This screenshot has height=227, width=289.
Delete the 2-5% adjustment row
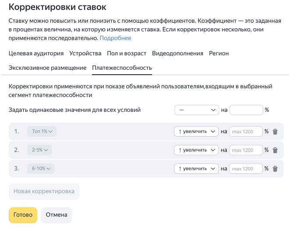point(275,150)
